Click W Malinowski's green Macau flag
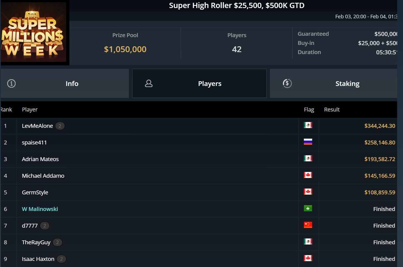 click(308, 208)
